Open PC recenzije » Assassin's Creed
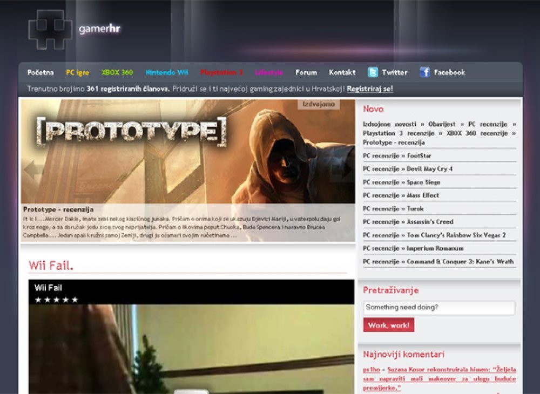Image resolution: width=540 pixels, height=394 pixels. pos(408,222)
